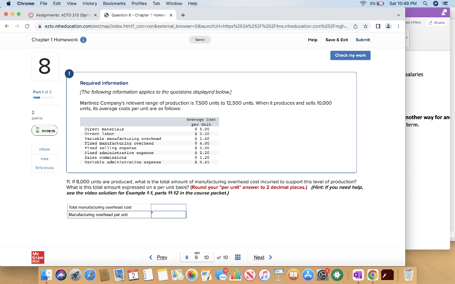This screenshot has height=284, width=455.
Task: Open the History menu
Action: point(90,4)
